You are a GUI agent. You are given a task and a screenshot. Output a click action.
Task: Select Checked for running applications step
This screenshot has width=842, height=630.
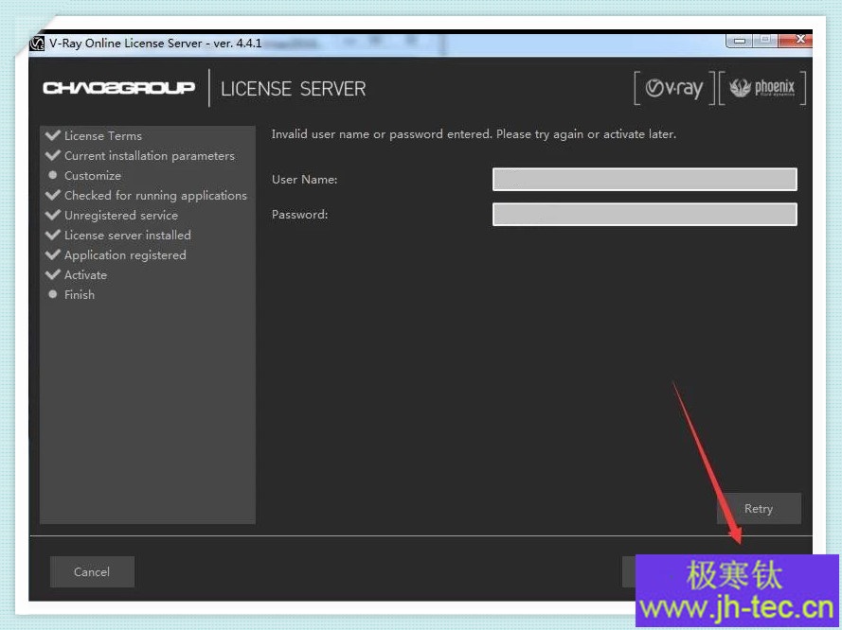[155, 195]
